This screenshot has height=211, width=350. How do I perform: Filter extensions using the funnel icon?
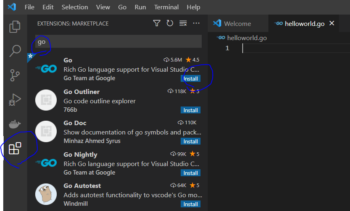pos(157,23)
